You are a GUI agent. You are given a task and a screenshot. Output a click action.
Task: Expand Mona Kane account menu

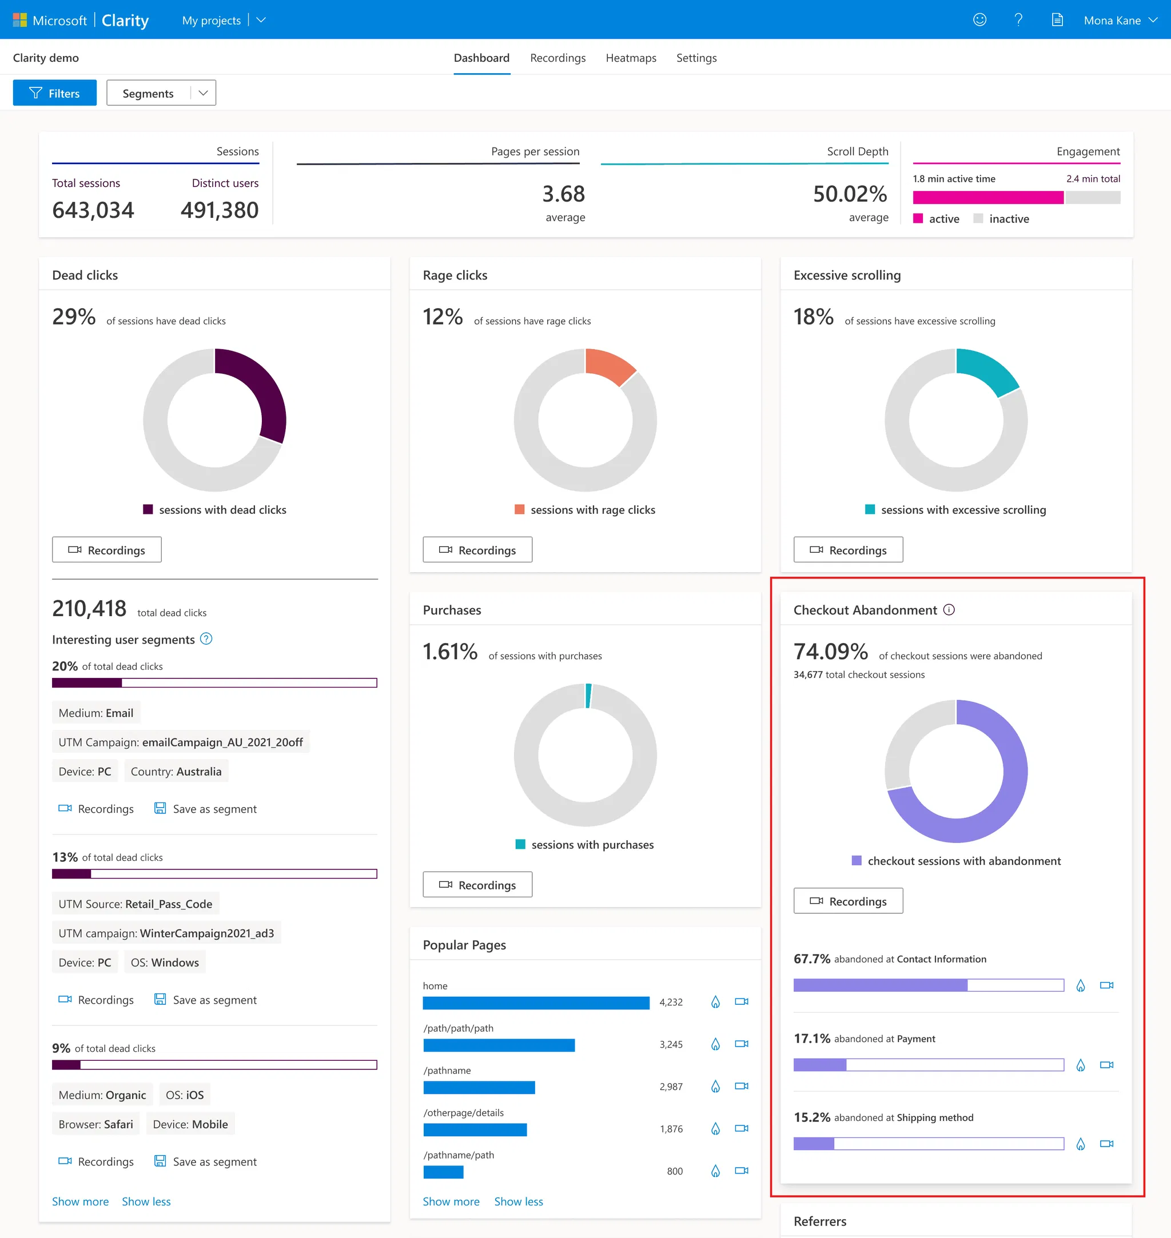(x=1153, y=20)
